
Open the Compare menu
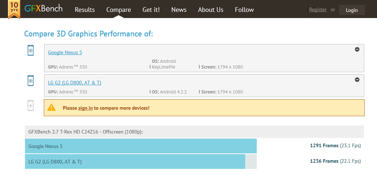tap(118, 10)
